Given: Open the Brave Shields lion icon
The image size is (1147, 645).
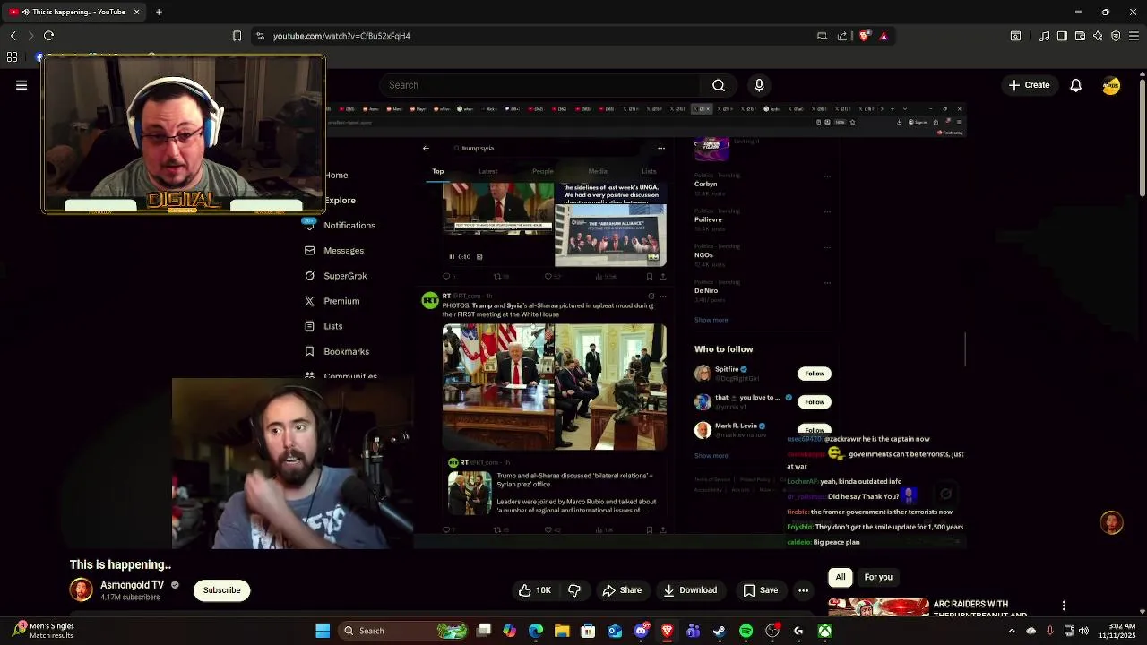Looking at the screenshot, I should pyautogui.click(x=864, y=36).
